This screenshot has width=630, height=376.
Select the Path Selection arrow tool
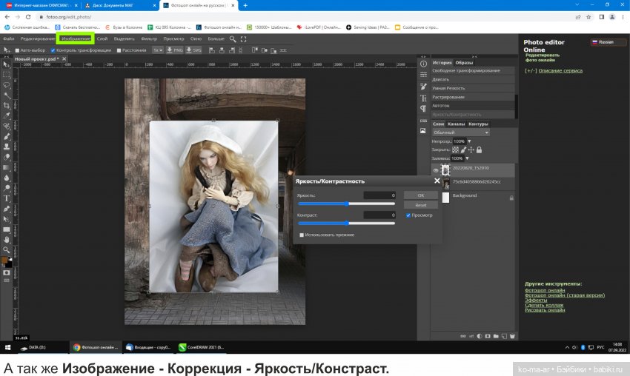pos(7,219)
